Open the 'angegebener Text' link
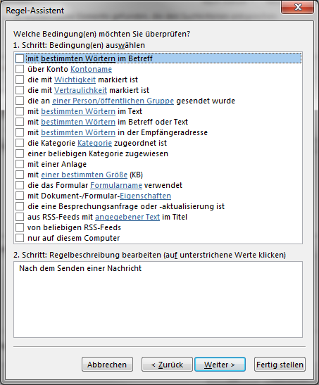The image size is (319, 385). 127,217
